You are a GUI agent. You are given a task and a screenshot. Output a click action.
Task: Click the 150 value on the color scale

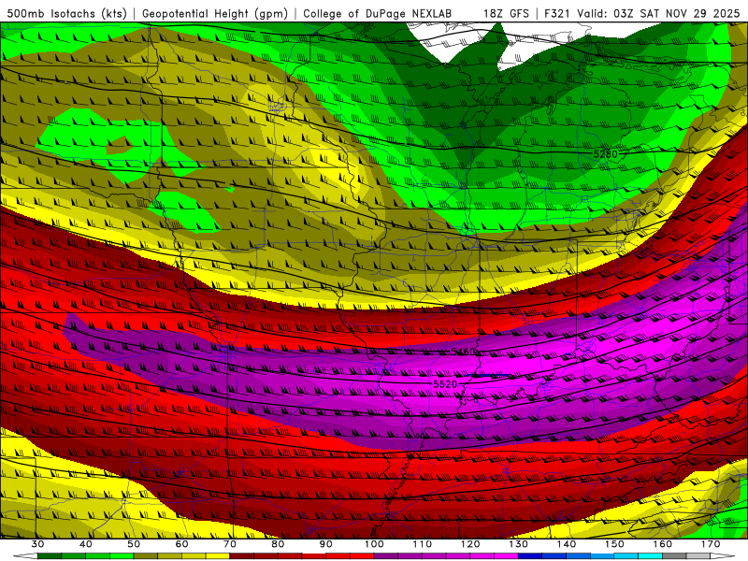pyautogui.click(x=615, y=544)
